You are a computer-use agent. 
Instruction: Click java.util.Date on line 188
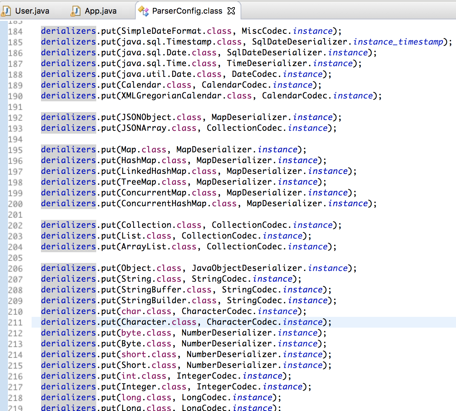pyautogui.click(x=157, y=74)
